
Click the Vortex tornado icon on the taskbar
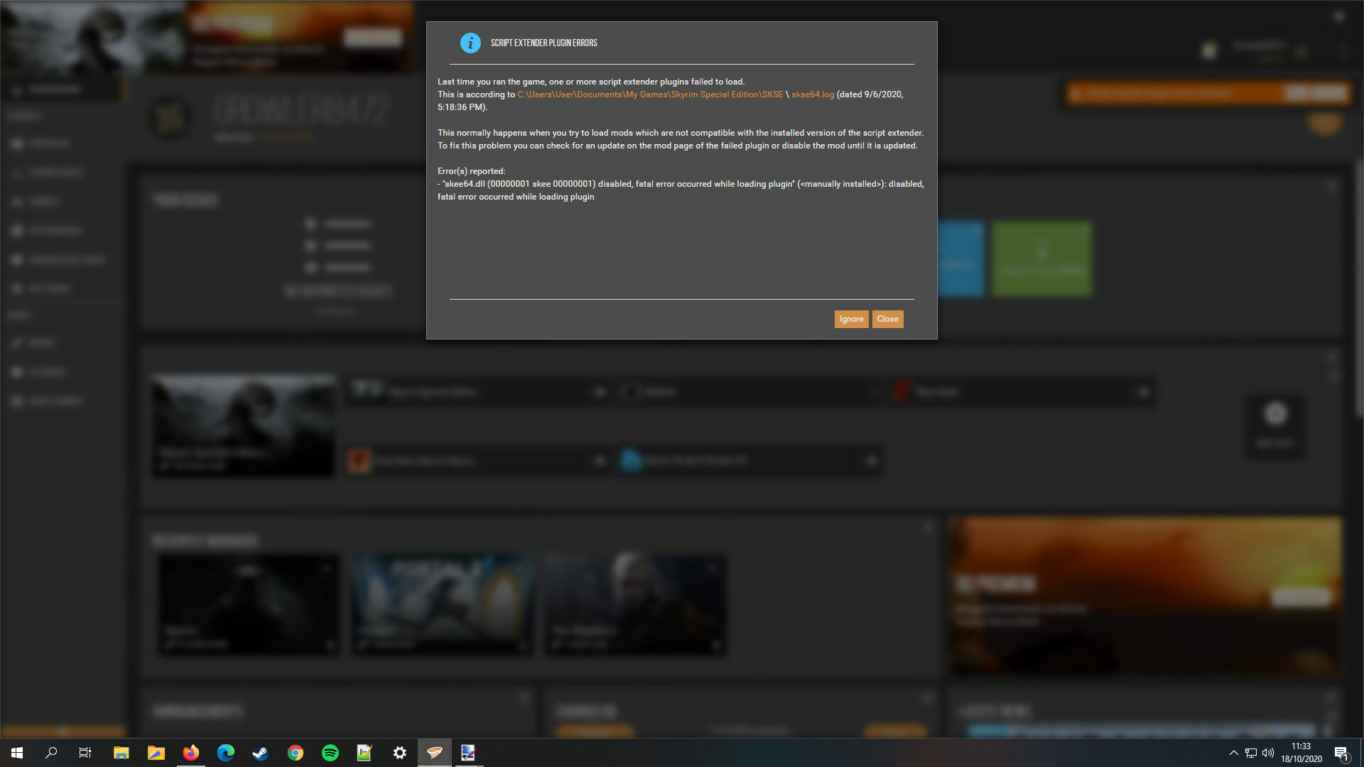click(x=434, y=753)
